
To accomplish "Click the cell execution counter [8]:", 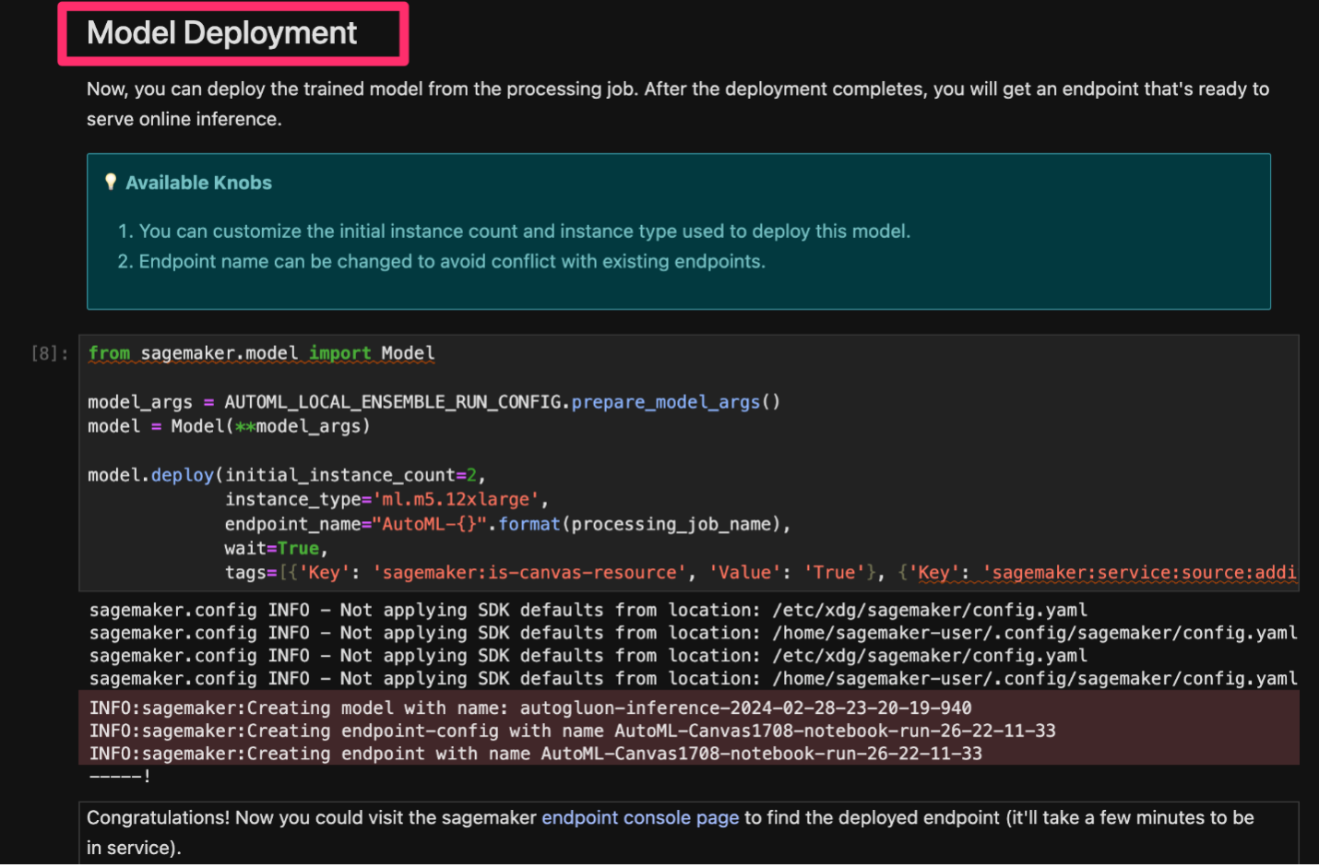I will coord(50,353).
